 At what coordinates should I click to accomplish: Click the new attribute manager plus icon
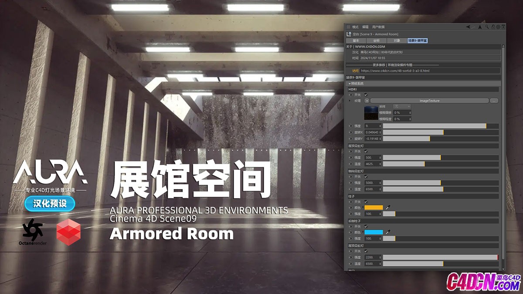503,27
